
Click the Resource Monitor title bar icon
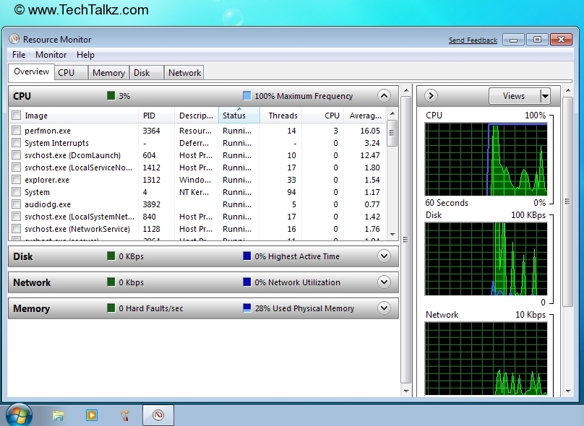13,39
